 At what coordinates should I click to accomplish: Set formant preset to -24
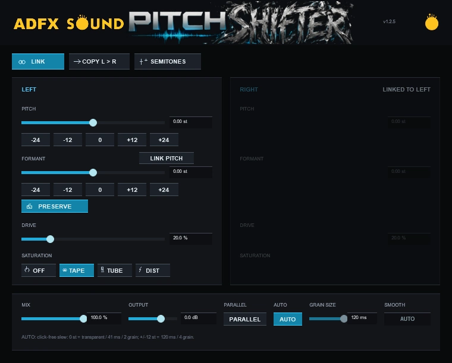tap(36, 190)
